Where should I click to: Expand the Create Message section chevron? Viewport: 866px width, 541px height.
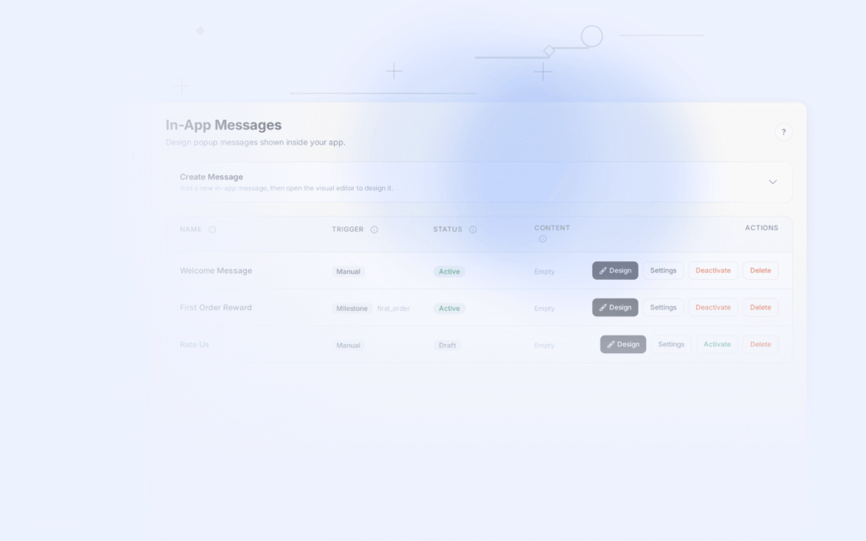click(x=772, y=182)
